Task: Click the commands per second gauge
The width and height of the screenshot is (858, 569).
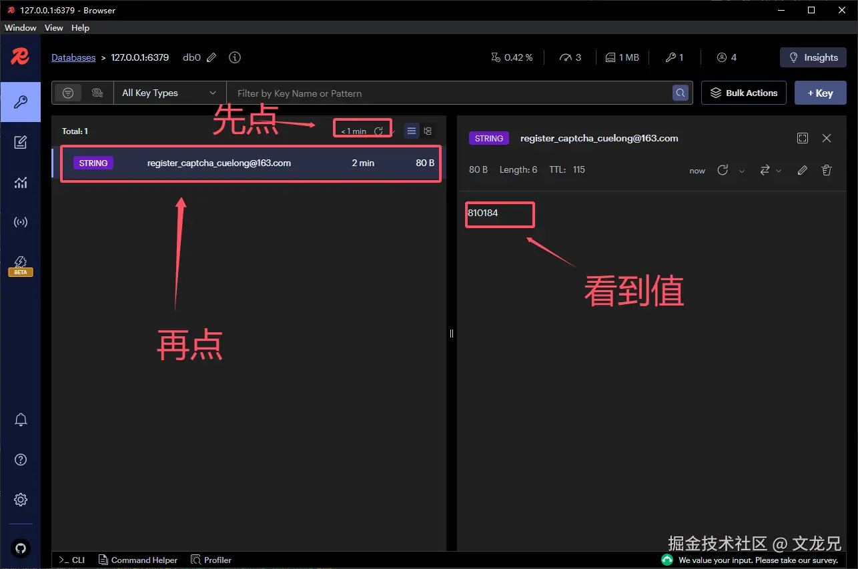Action: click(x=570, y=57)
